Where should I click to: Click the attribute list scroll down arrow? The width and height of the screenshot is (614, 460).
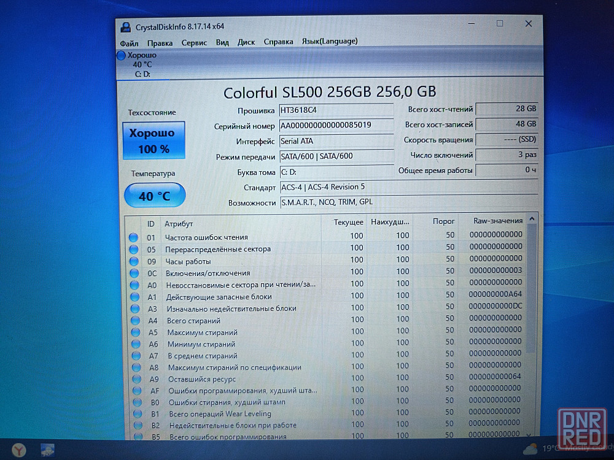click(x=529, y=434)
